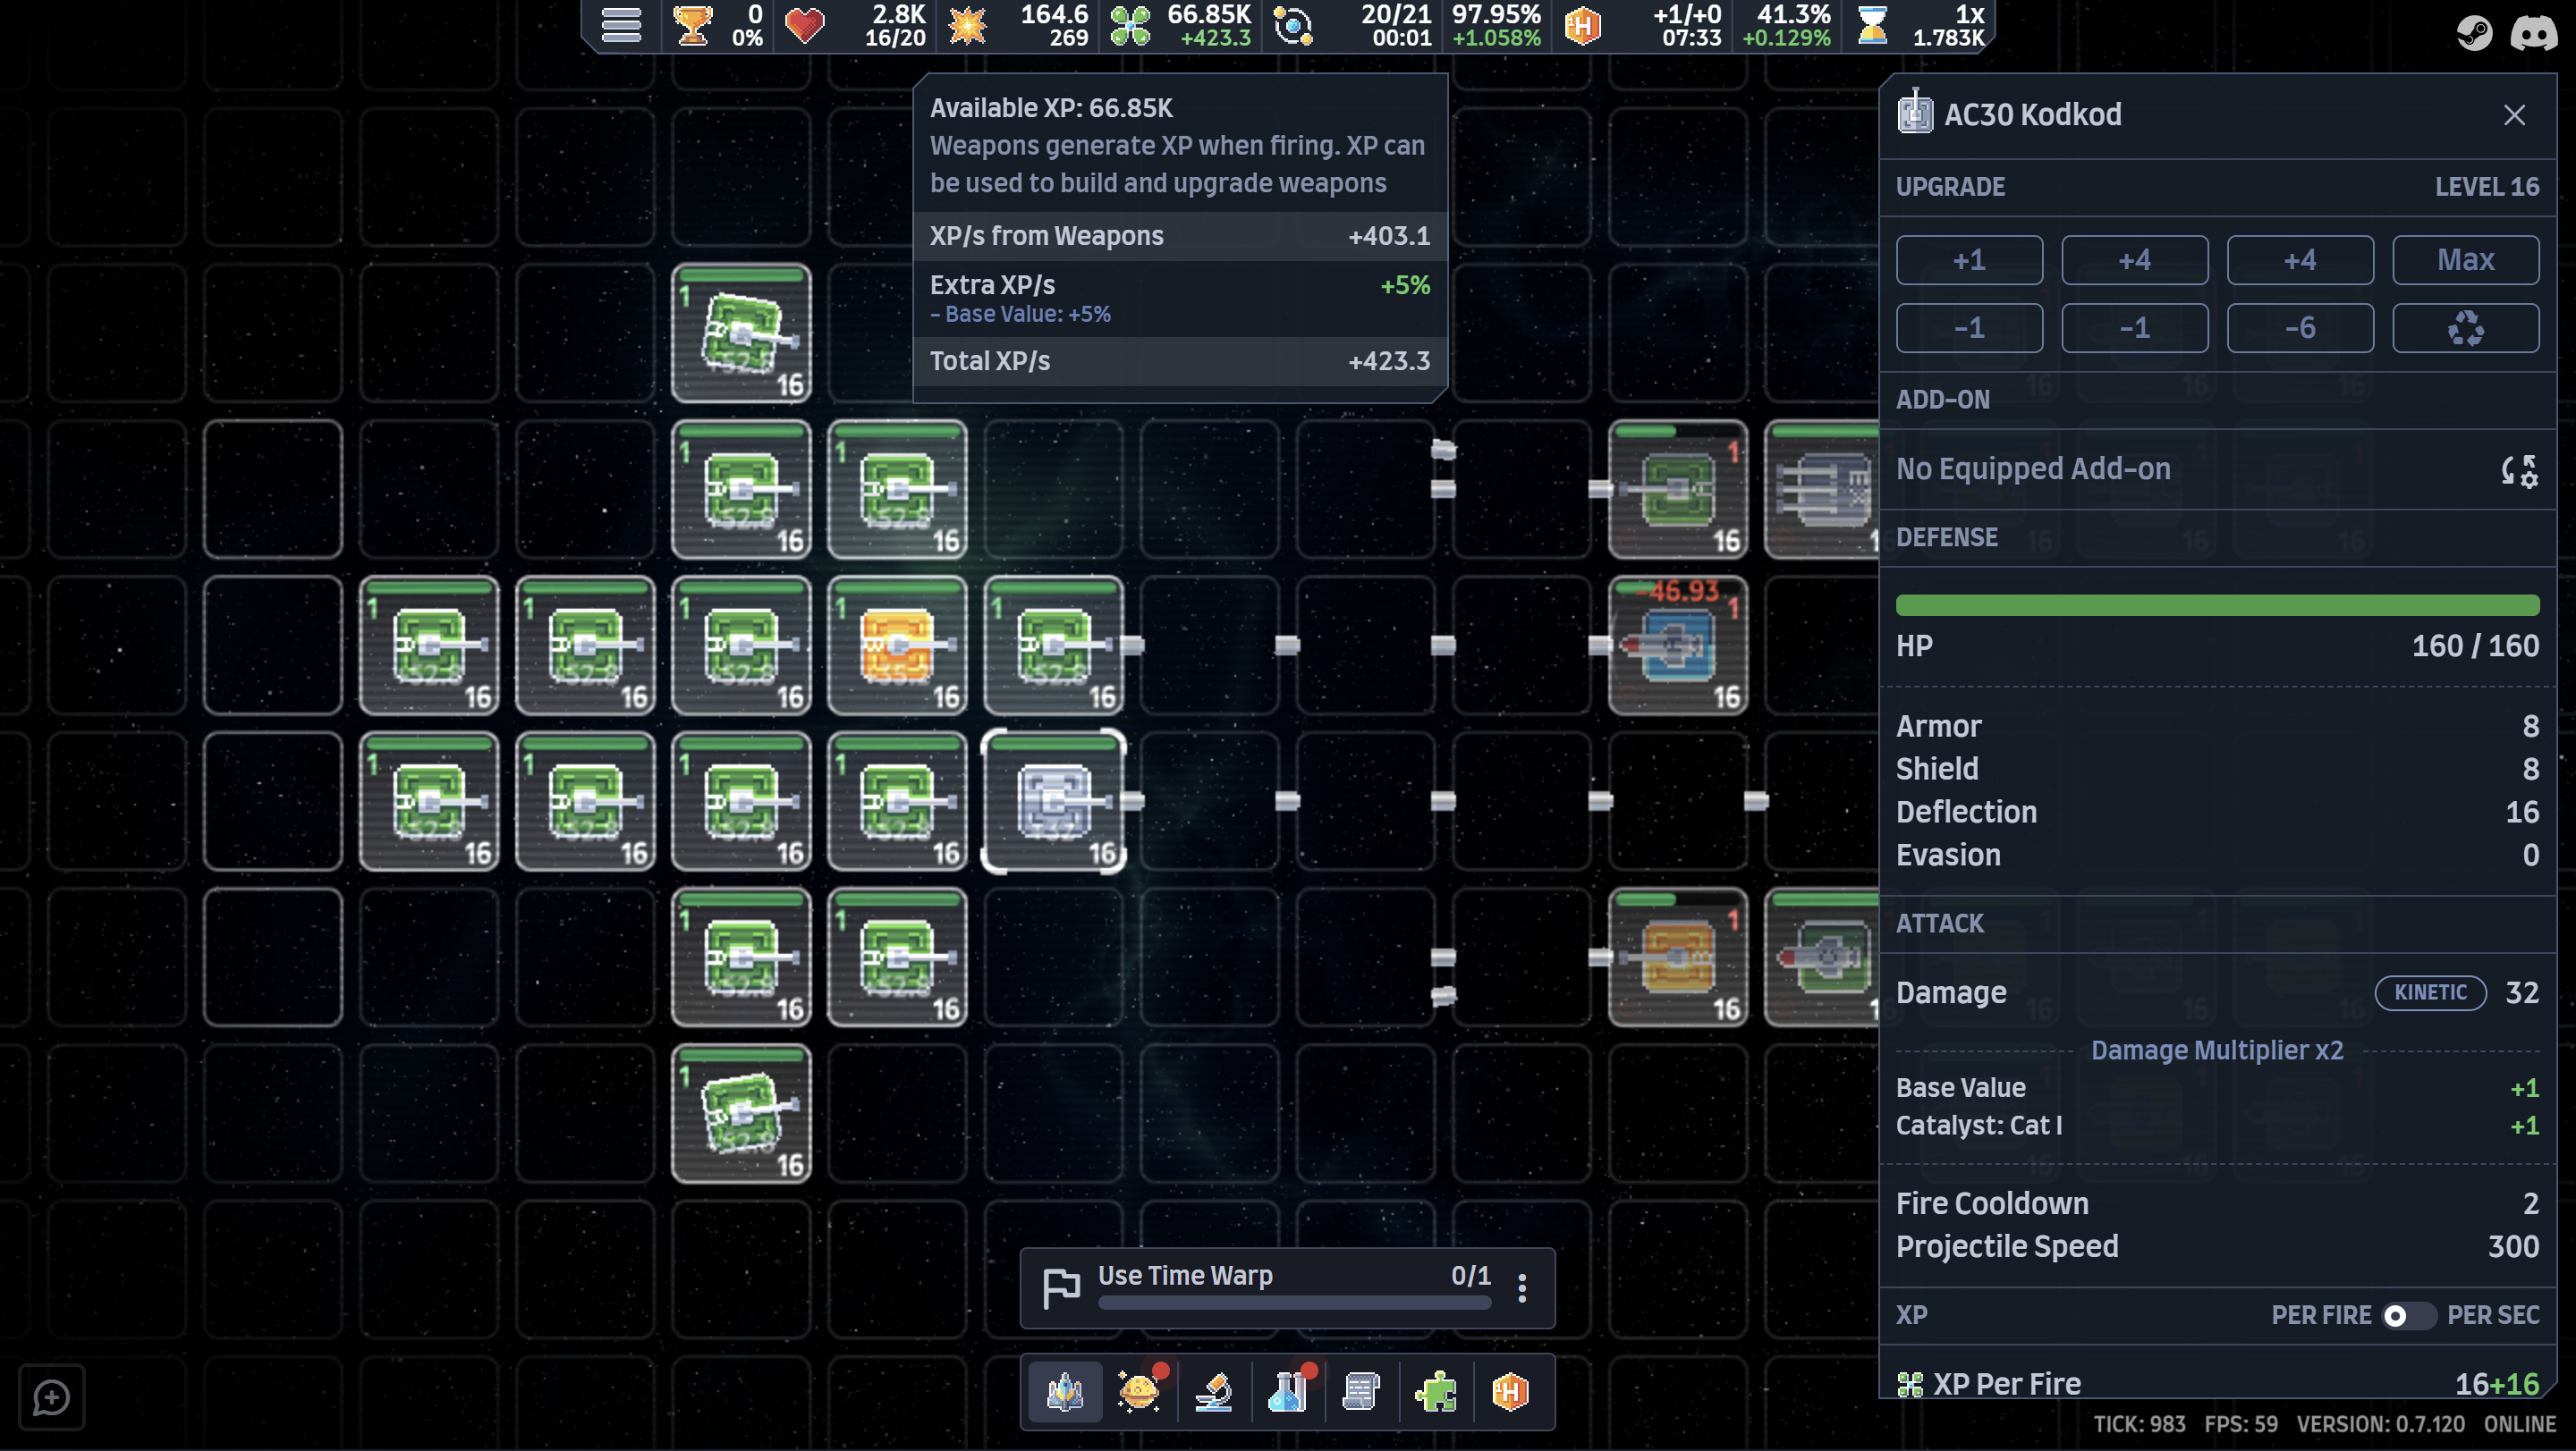Toggle XP Per Fire / Per Sec switch

pyautogui.click(x=2408, y=1315)
